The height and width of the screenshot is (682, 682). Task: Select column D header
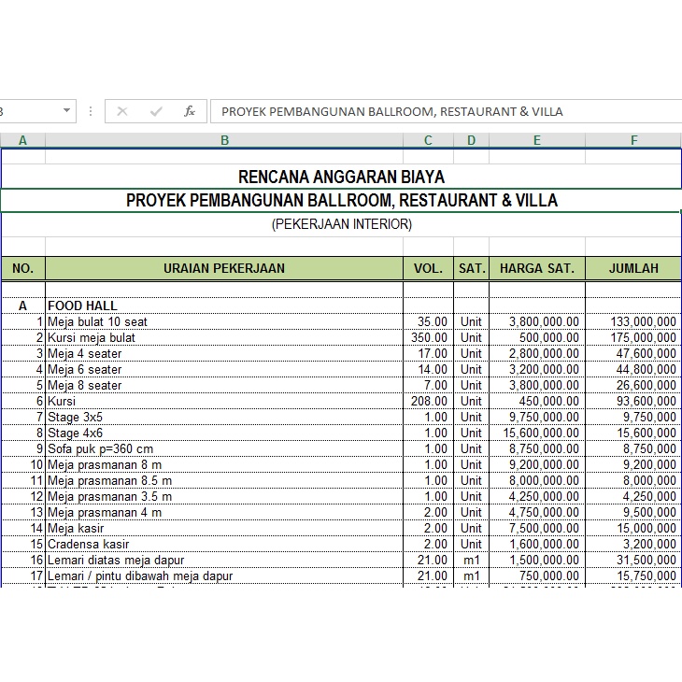471,140
